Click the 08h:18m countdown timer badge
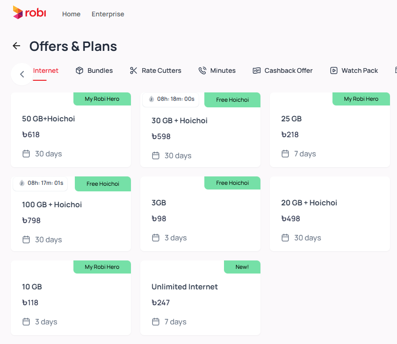This screenshot has height=344, width=397. (x=171, y=99)
